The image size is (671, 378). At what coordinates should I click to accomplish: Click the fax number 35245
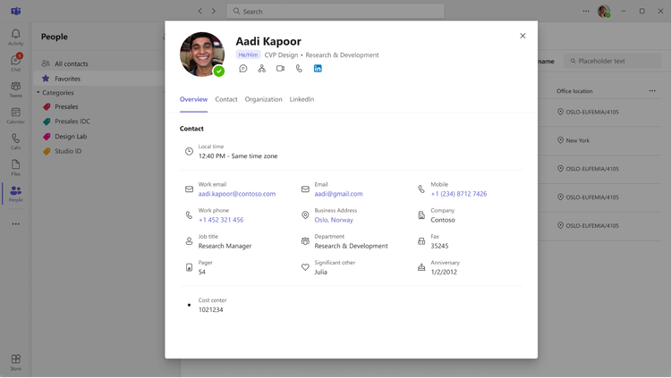click(x=439, y=246)
